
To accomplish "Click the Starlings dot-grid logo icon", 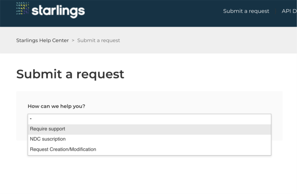I will 22,9.
